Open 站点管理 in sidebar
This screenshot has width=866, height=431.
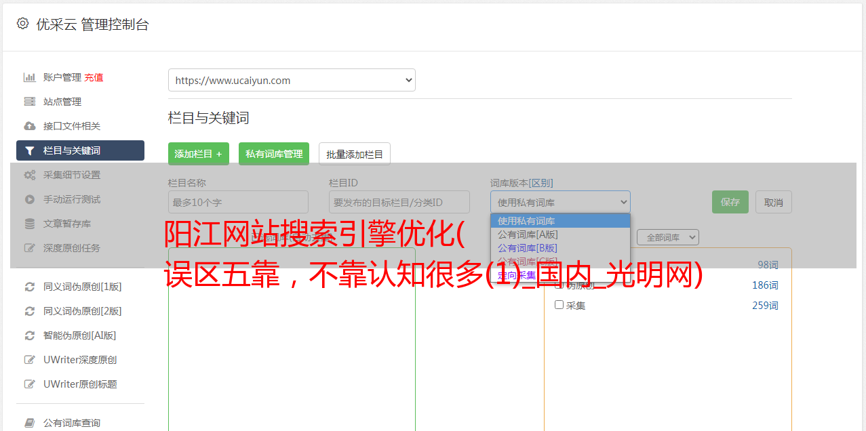(x=62, y=102)
